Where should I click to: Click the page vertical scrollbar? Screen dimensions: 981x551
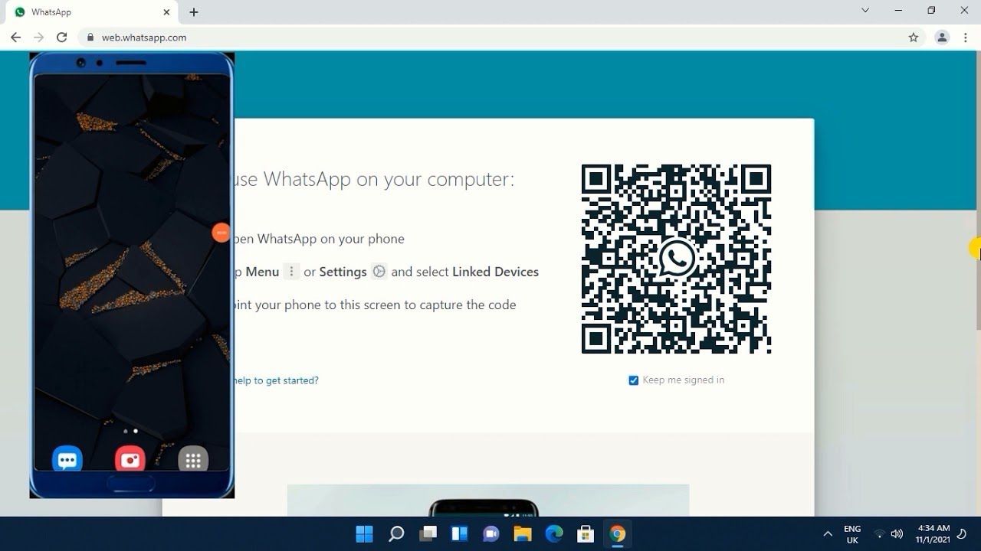978,191
